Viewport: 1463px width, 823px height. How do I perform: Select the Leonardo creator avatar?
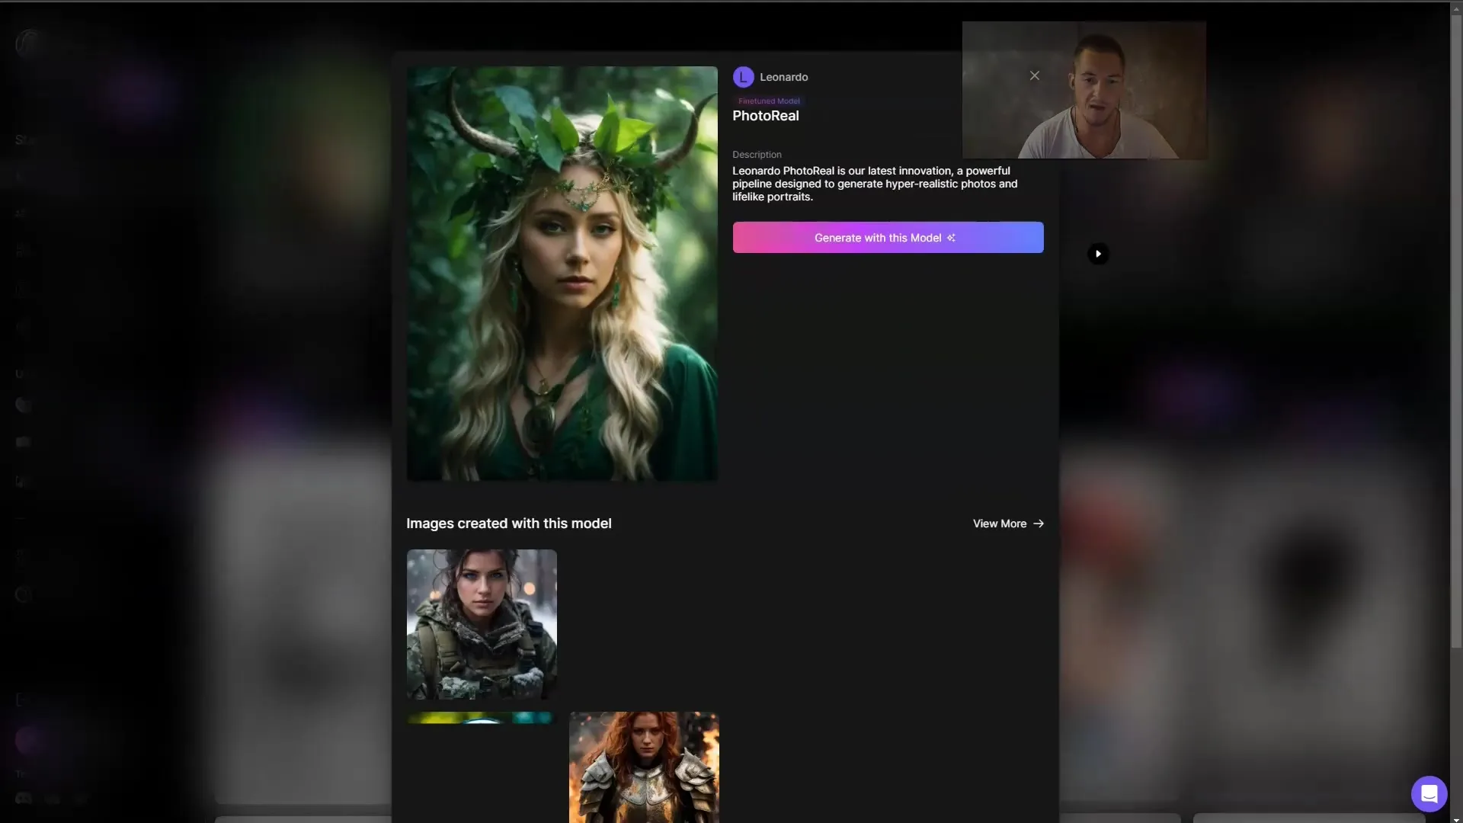[x=743, y=77]
